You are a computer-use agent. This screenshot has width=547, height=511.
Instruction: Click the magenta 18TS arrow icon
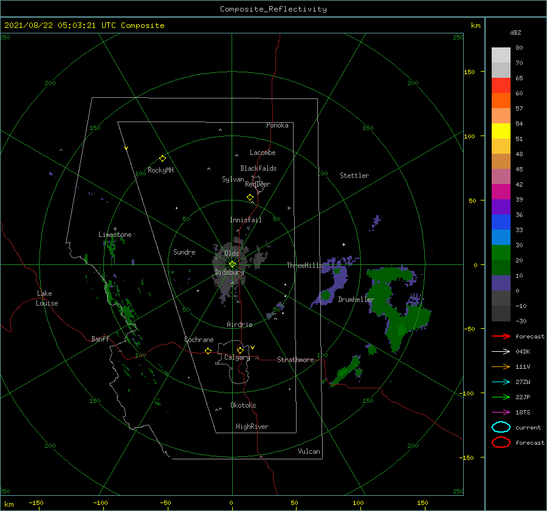tap(501, 413)
